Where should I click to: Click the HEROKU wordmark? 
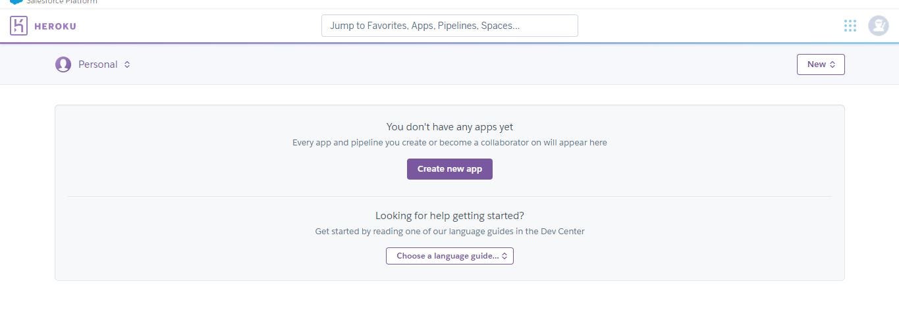[55, 26]
